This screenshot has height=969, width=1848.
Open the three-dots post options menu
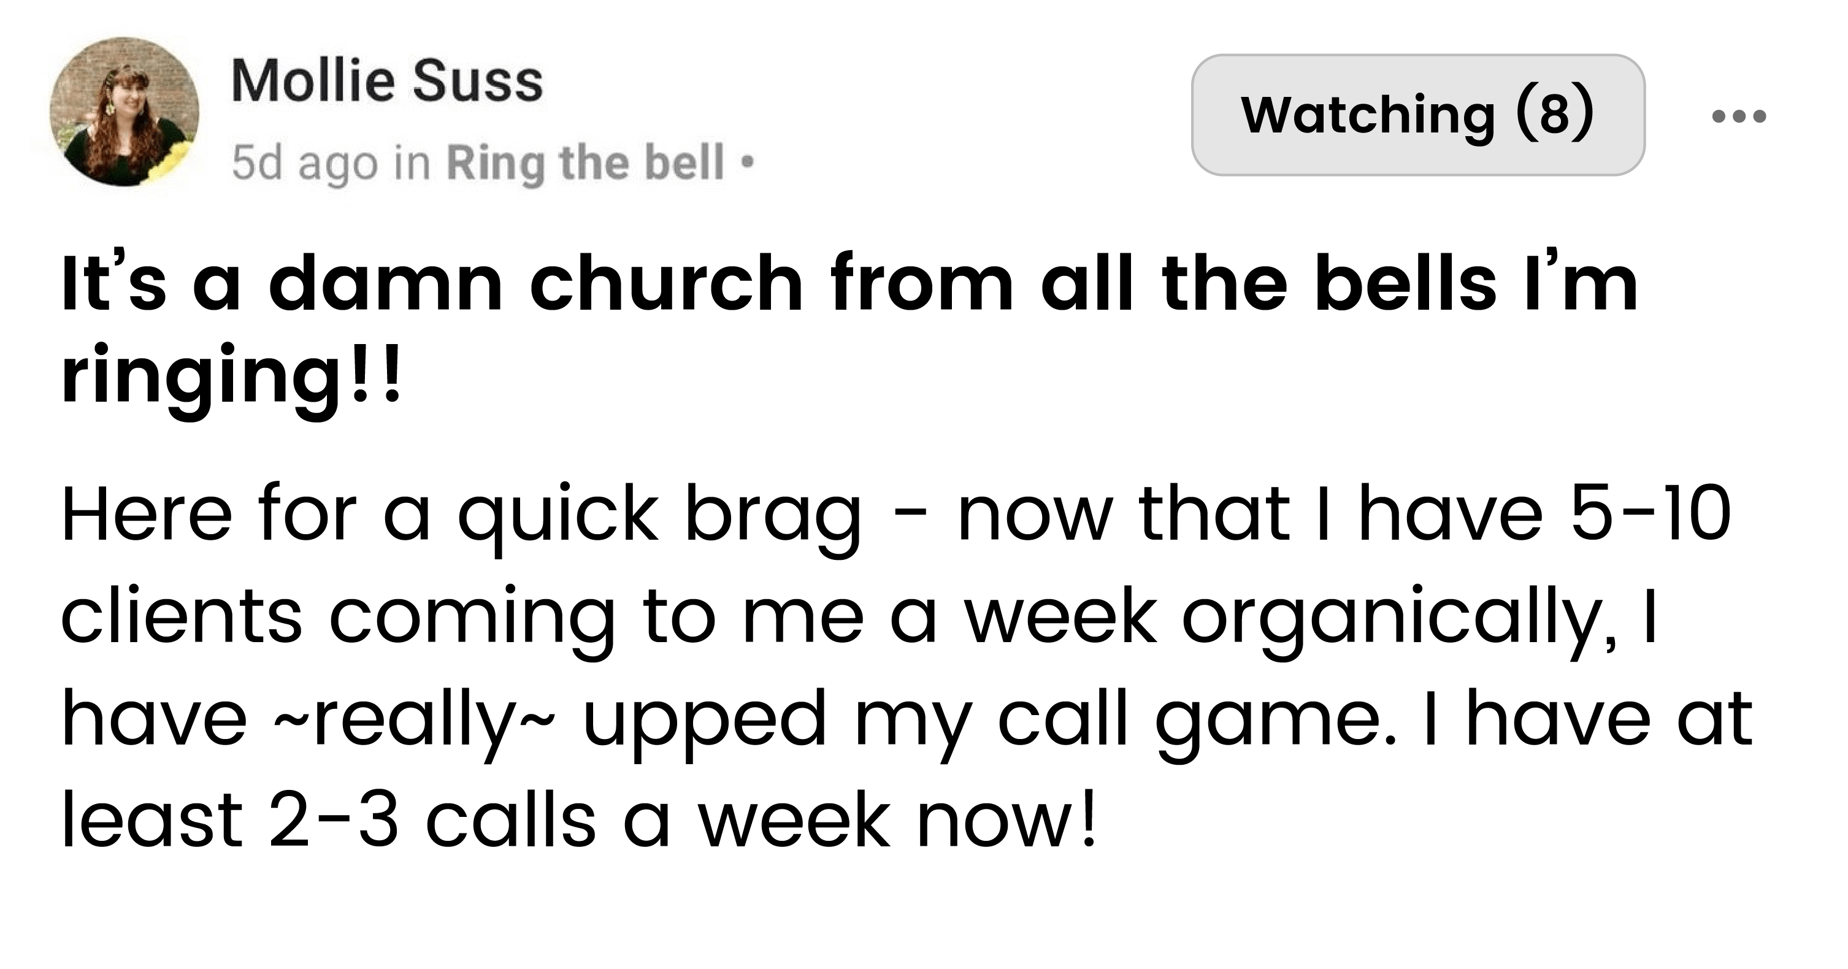[x=1738, y=116]
